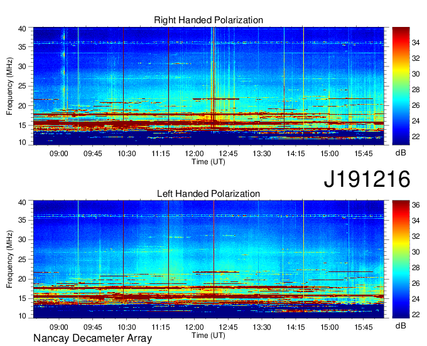Click the bottom plot's color scale bar

[x=401, y=259]
